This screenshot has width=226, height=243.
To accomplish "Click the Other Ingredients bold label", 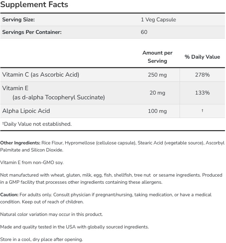I will coord(20,143).
